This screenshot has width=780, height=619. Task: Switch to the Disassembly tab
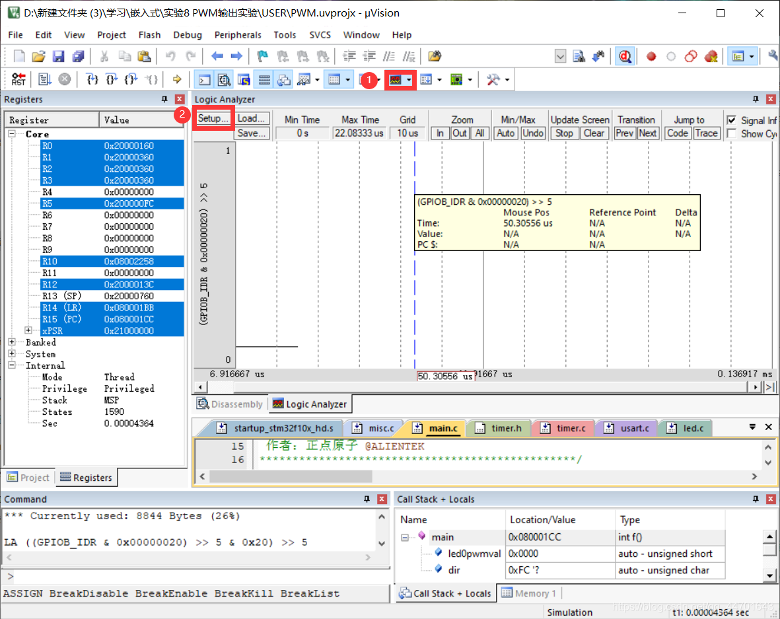tap(230, 404)
